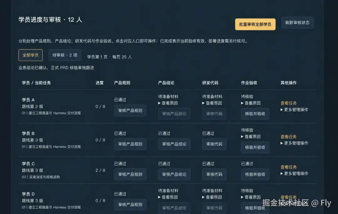Click 核验并验收 for 学员 A
The image size is (338, 214).
255,114
